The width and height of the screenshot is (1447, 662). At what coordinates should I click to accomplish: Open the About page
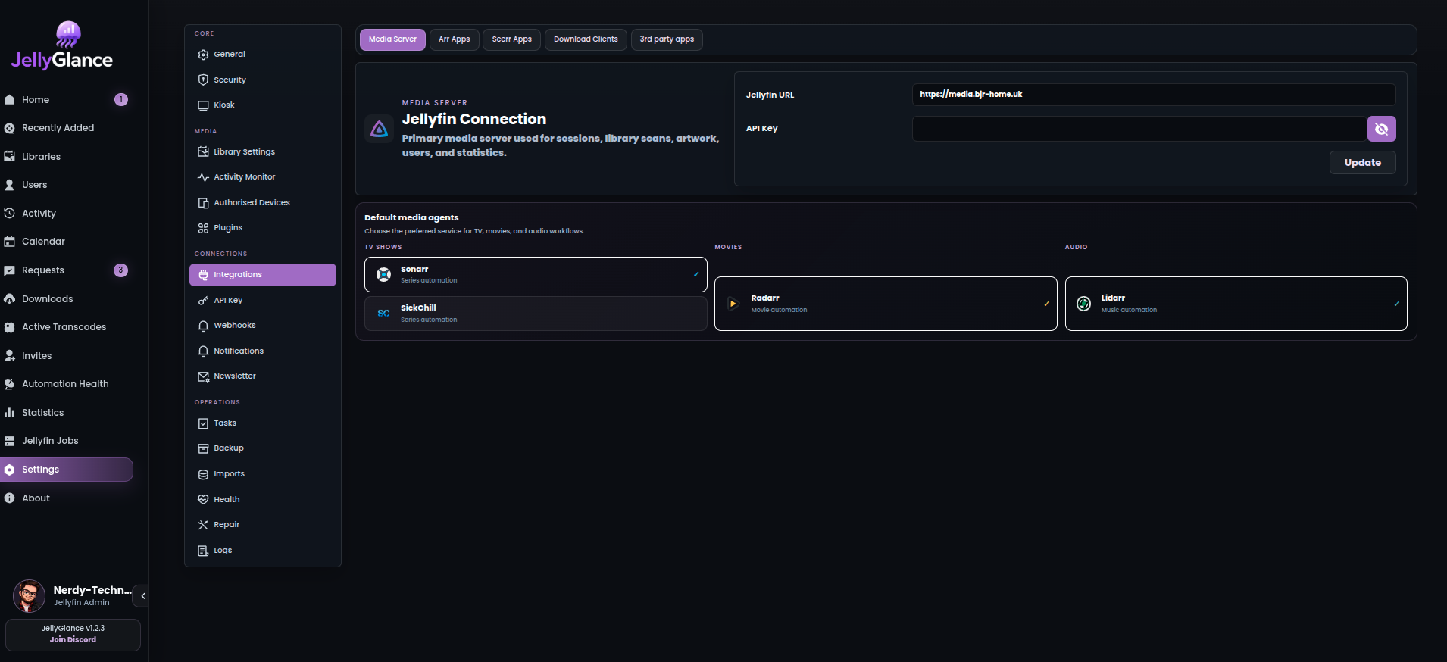(67, 498)
